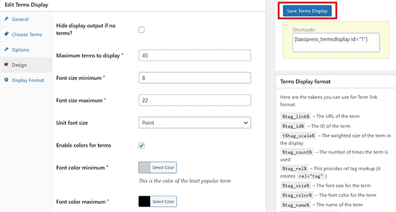Save the Terms Display
Image resolution: width=396 pixels, height=212 pixels.
[x=307, y=11]
